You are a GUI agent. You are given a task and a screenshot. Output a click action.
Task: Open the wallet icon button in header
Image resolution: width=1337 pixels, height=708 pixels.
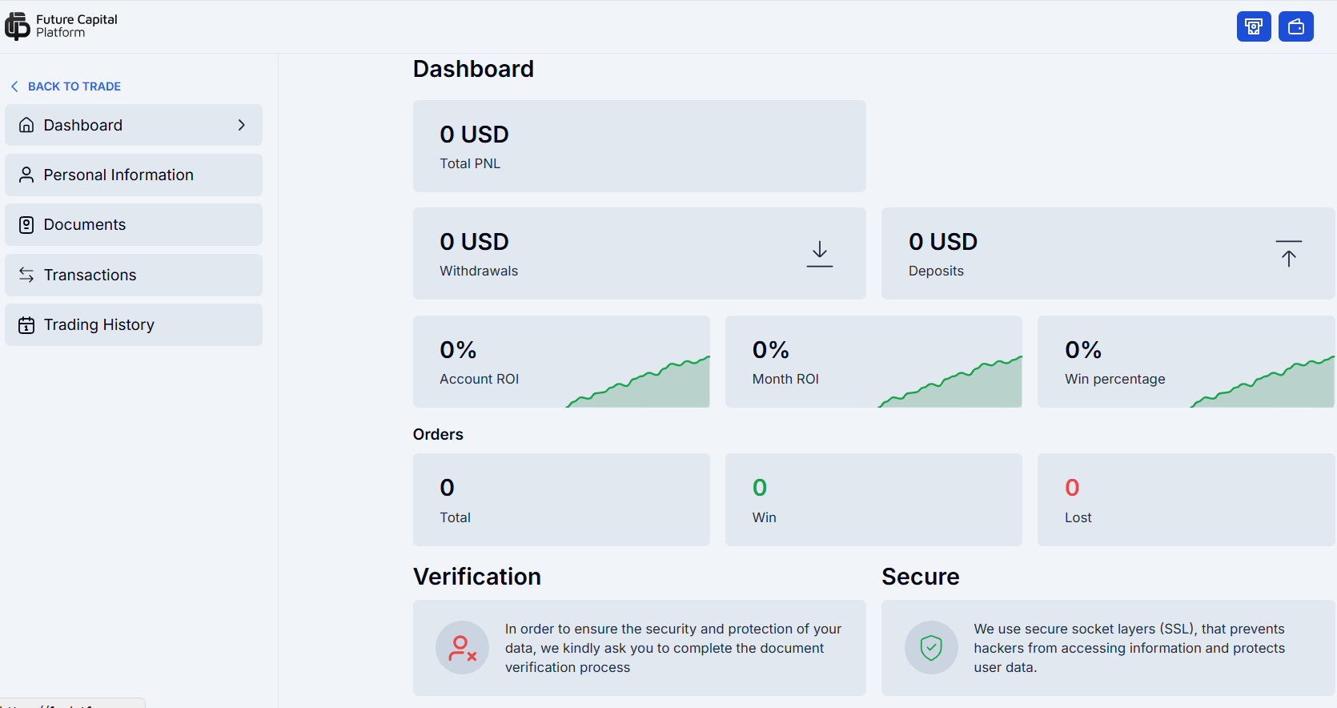point(1296,26)
